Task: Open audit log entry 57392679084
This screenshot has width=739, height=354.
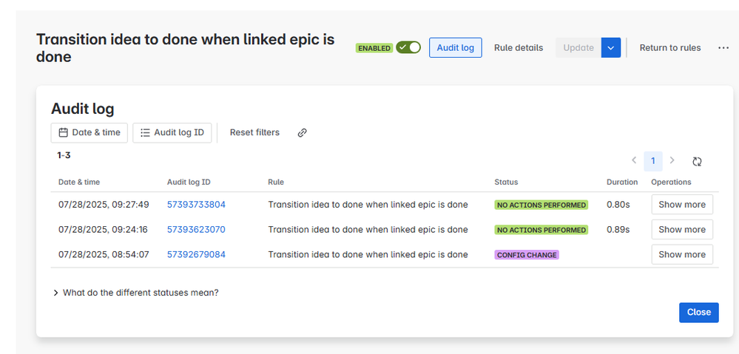Action: tap(196, 254)
